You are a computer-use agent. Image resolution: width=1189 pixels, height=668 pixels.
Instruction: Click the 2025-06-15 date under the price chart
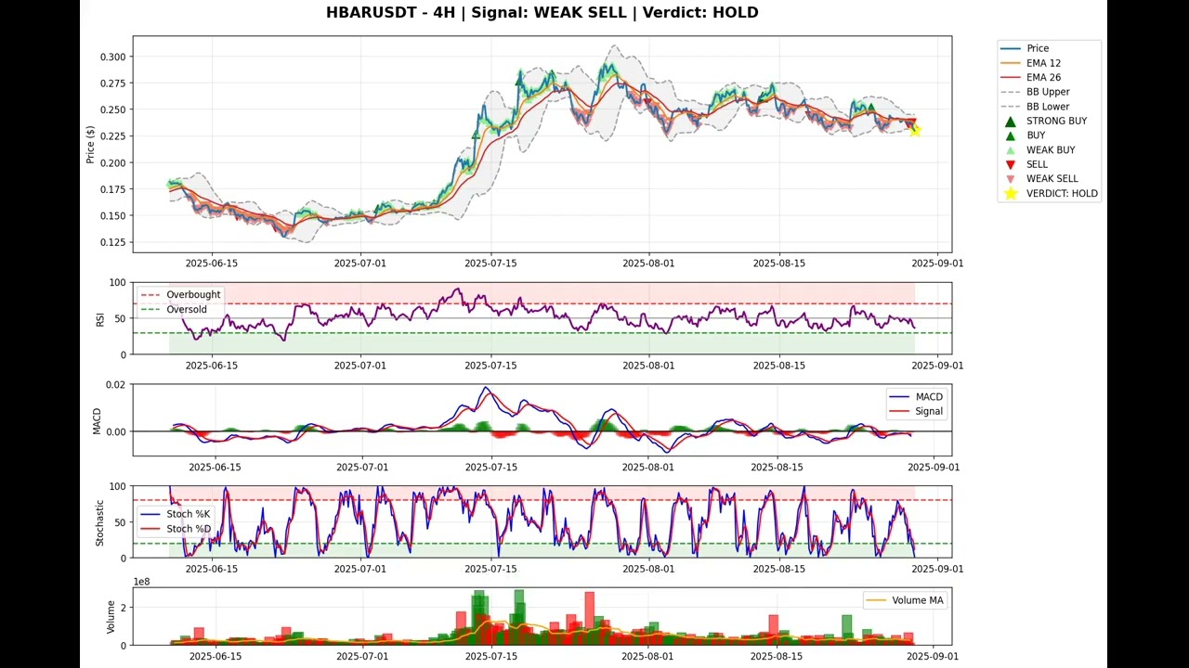coord(211,263)
